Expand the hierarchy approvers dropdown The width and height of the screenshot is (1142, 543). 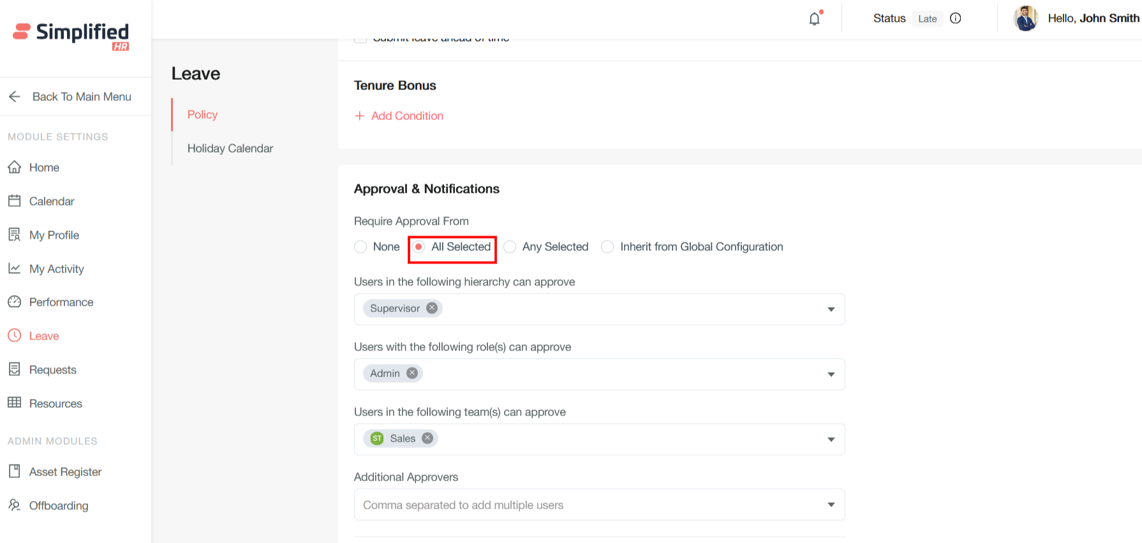(x=831, y=309)
